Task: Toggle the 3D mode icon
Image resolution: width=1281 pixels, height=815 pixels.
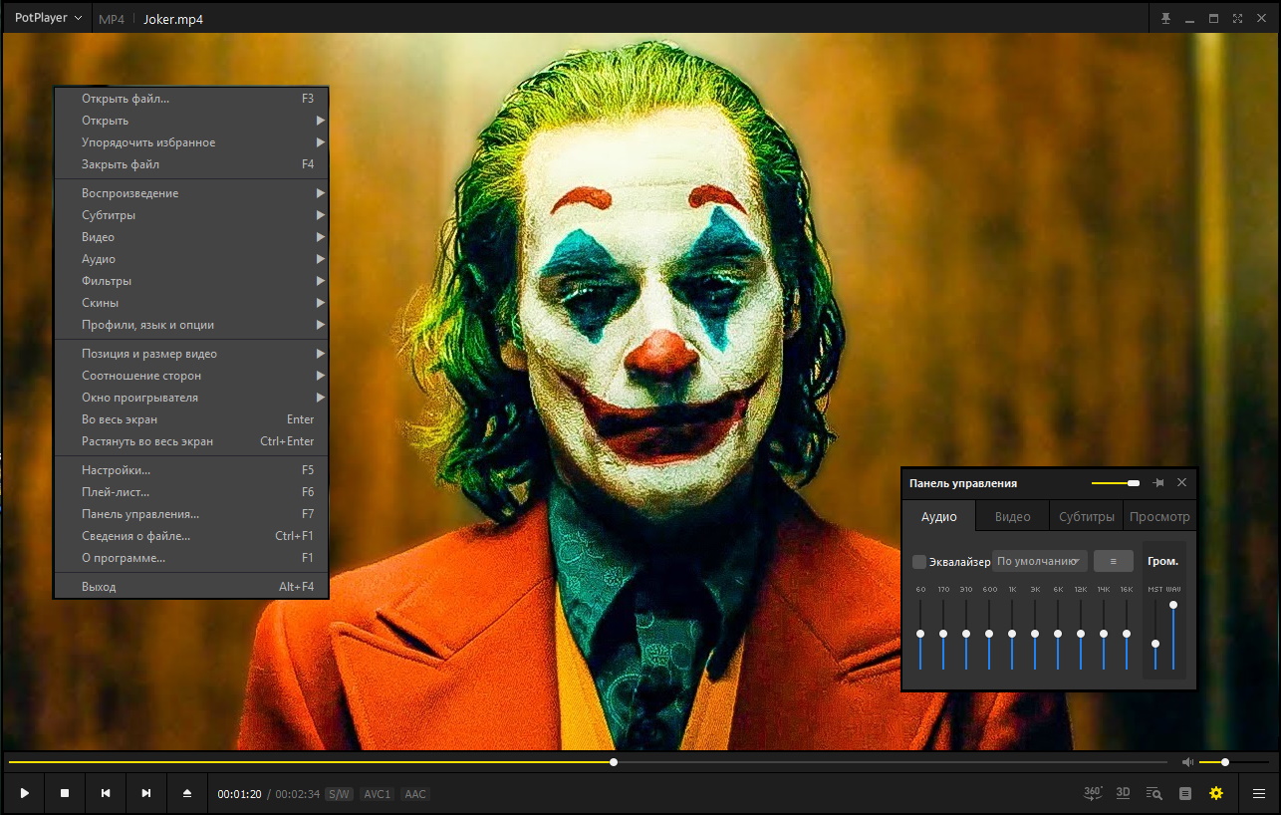Action: tap(1124, 793)
